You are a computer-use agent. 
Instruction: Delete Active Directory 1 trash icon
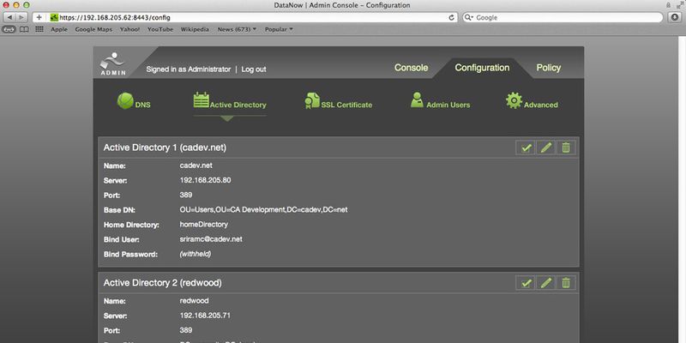click(x=566, y=147)
